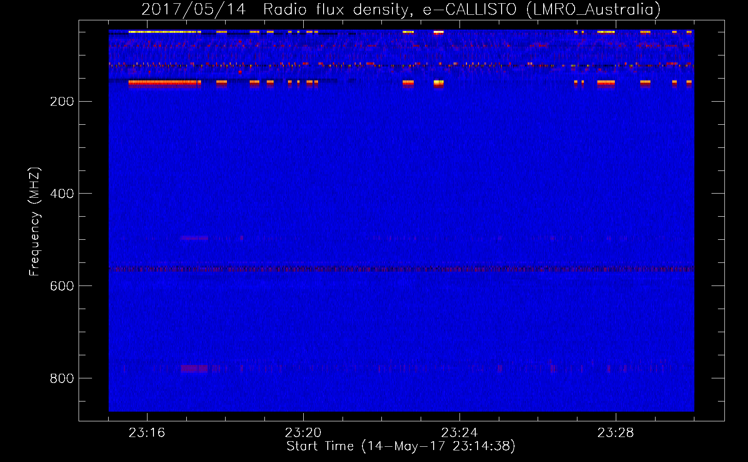The height and width of the screenshot is (462, 748).
Task: Click the 600 frequency tick label
Action: click(x=62, y=286)
